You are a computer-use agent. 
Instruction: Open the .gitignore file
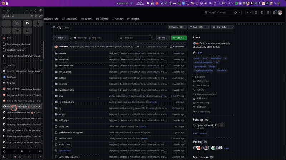[64, 126]
